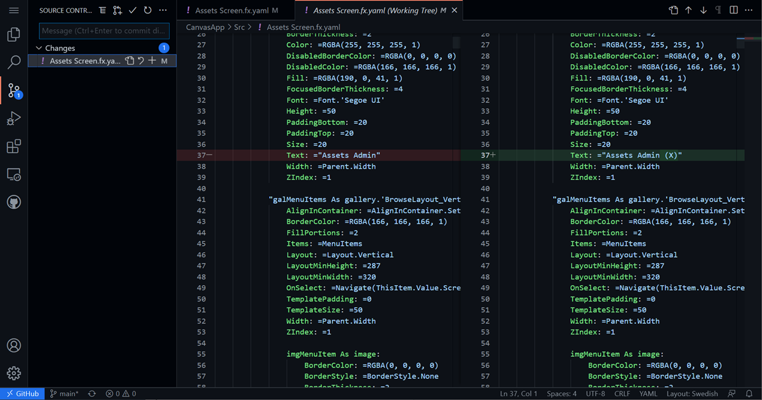
Task: Go to previous change arrow
Action: pyautogui.click(x=688, y=10)
